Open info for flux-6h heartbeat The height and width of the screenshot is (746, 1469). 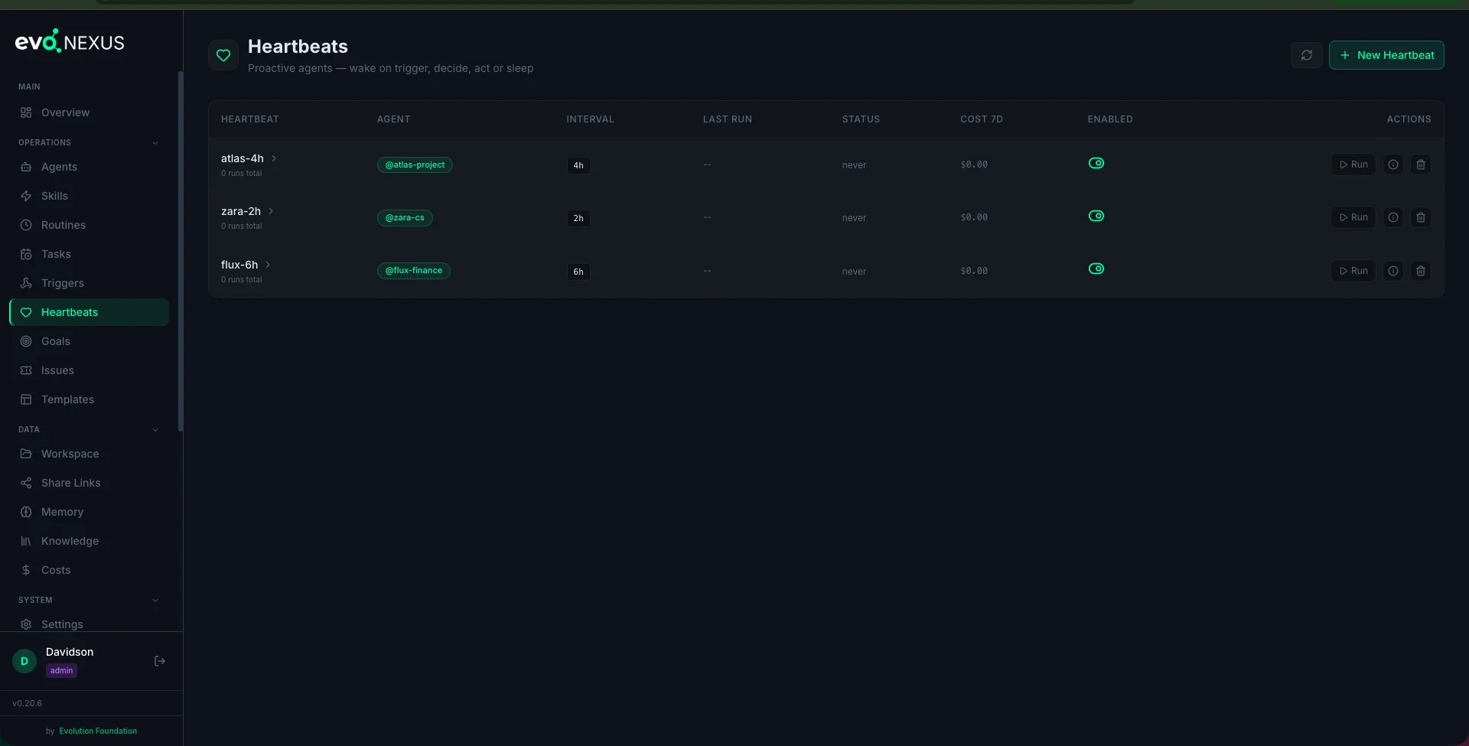coord(1392,271)
